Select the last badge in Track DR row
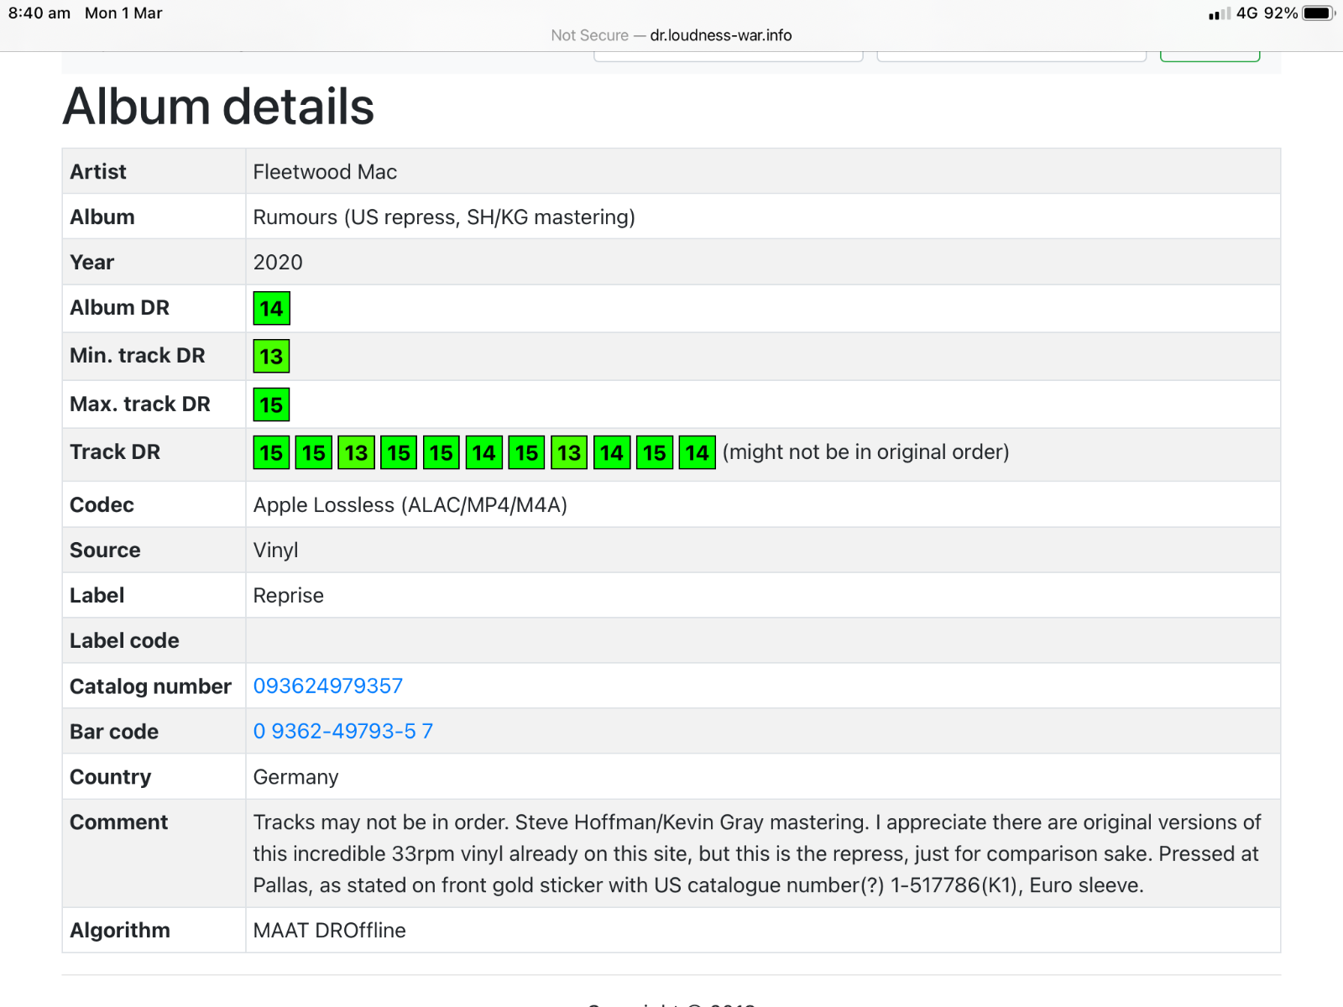The image size is (1343, 1007). pos(697,453)
